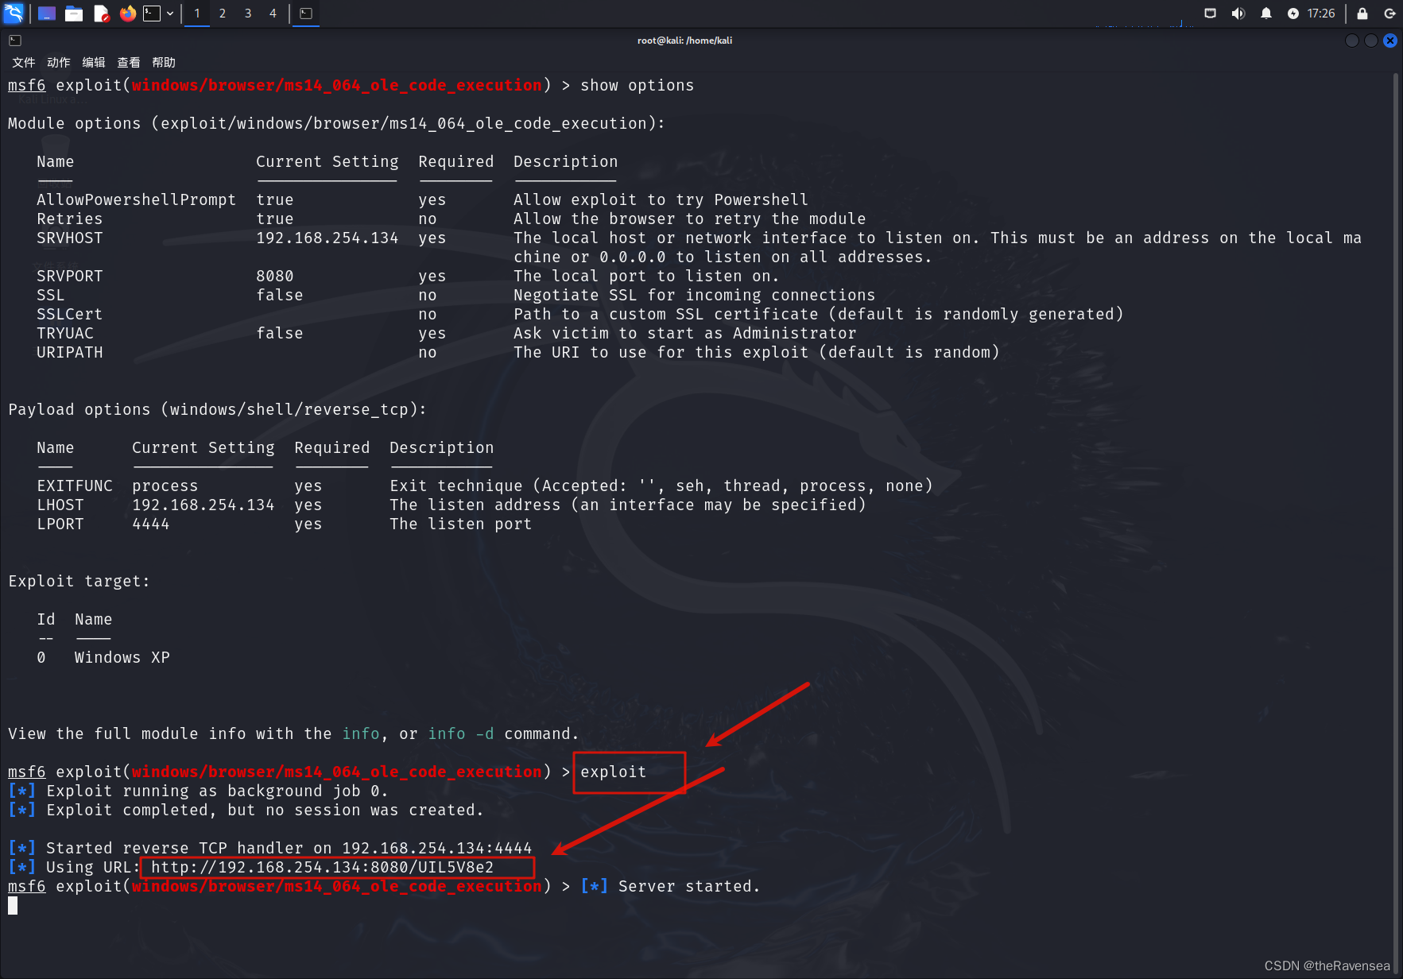Click 'SSLCert' option name
Image resolution: width=1403 pixels, height=979 pixels.
tap(70, 315)
